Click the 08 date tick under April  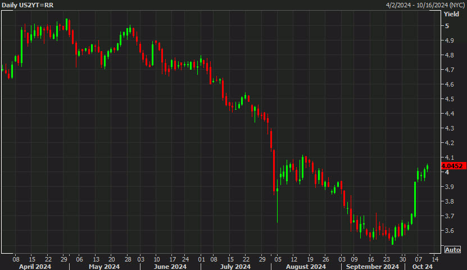(x=16, y=259)
